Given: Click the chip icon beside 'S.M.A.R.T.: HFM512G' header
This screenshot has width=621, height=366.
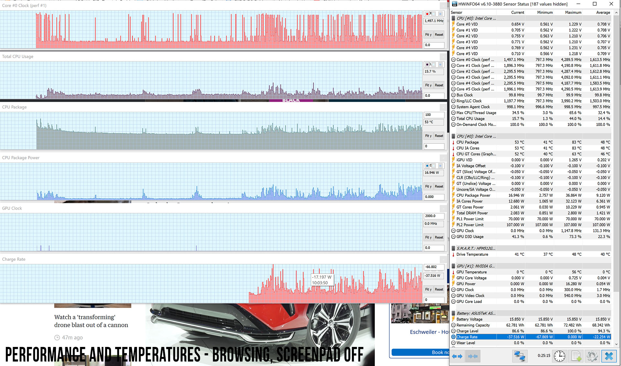Looking at the screenshot, I should pyautogui.click(x=453, y=248).
